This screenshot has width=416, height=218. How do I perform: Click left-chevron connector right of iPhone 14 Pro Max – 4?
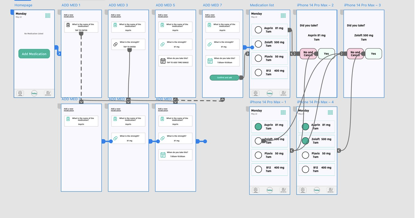339,151
